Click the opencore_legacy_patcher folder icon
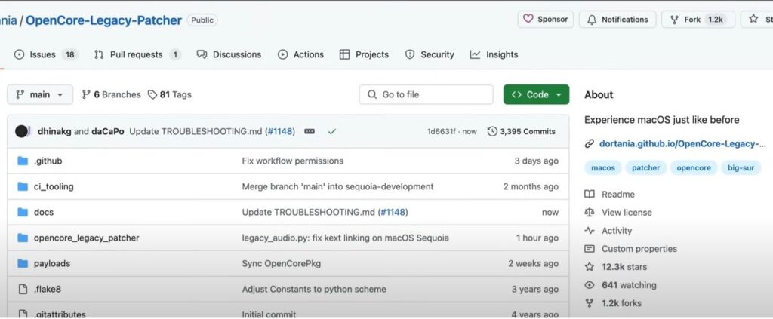773x319 pixels. 23,238
